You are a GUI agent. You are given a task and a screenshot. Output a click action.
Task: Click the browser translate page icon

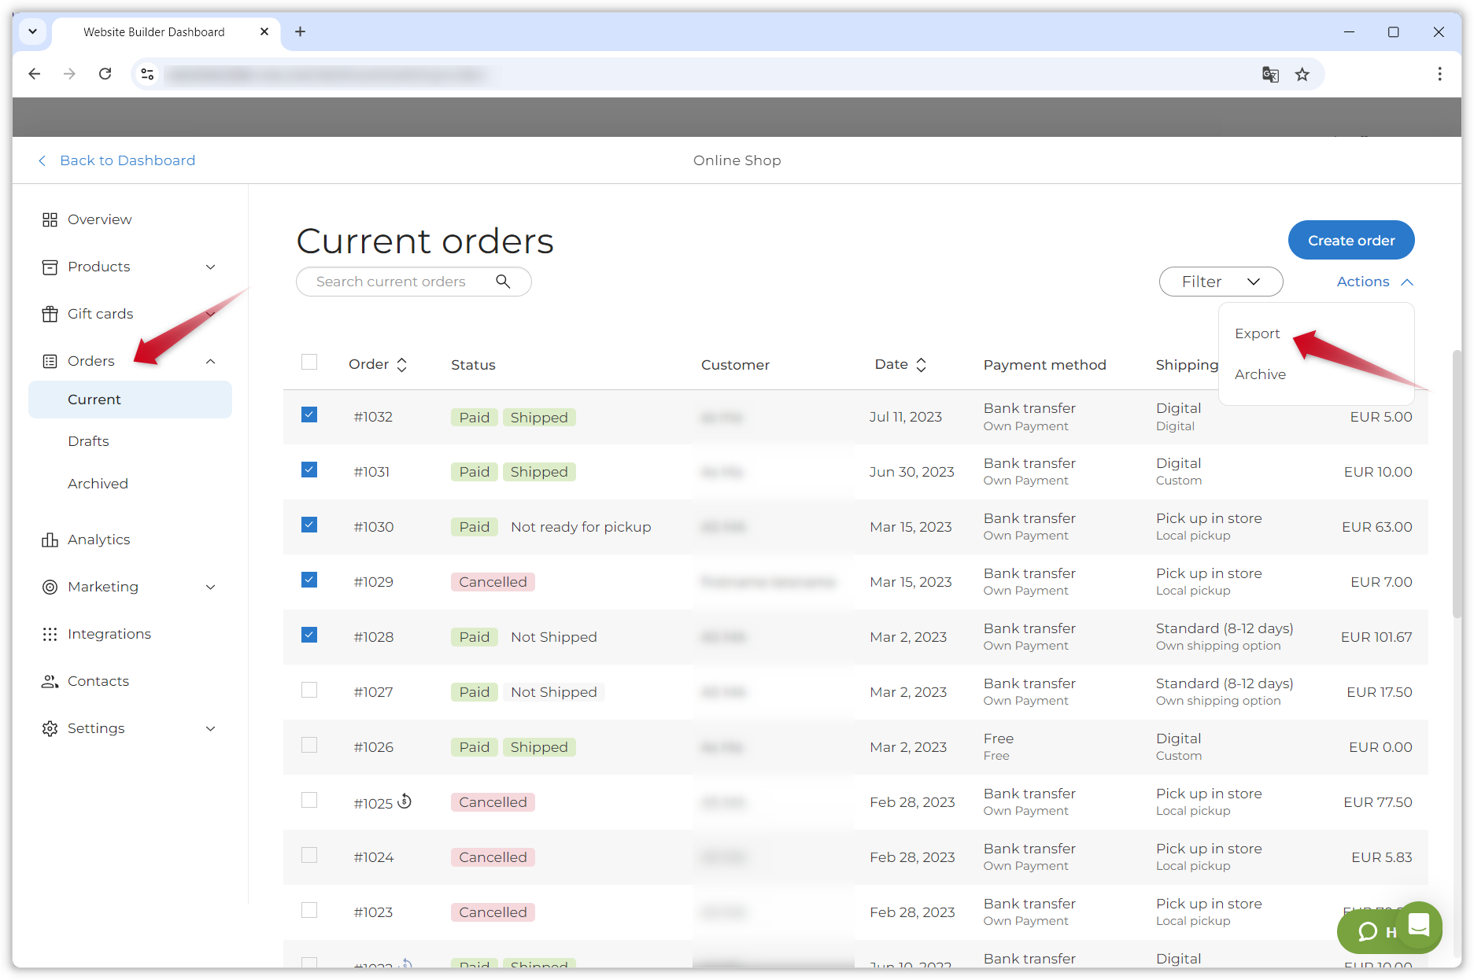coord(1270,74)
